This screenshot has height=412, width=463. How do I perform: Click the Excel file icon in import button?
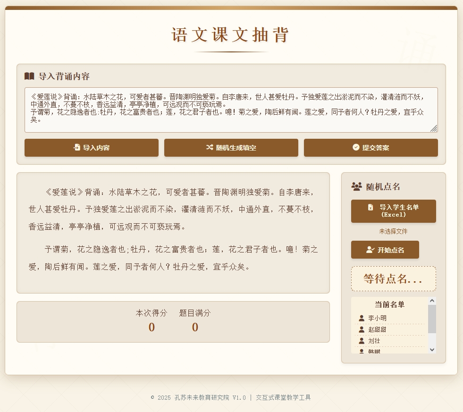coord(370,207)
